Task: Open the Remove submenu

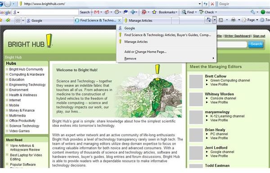Action: pos(166,58)
